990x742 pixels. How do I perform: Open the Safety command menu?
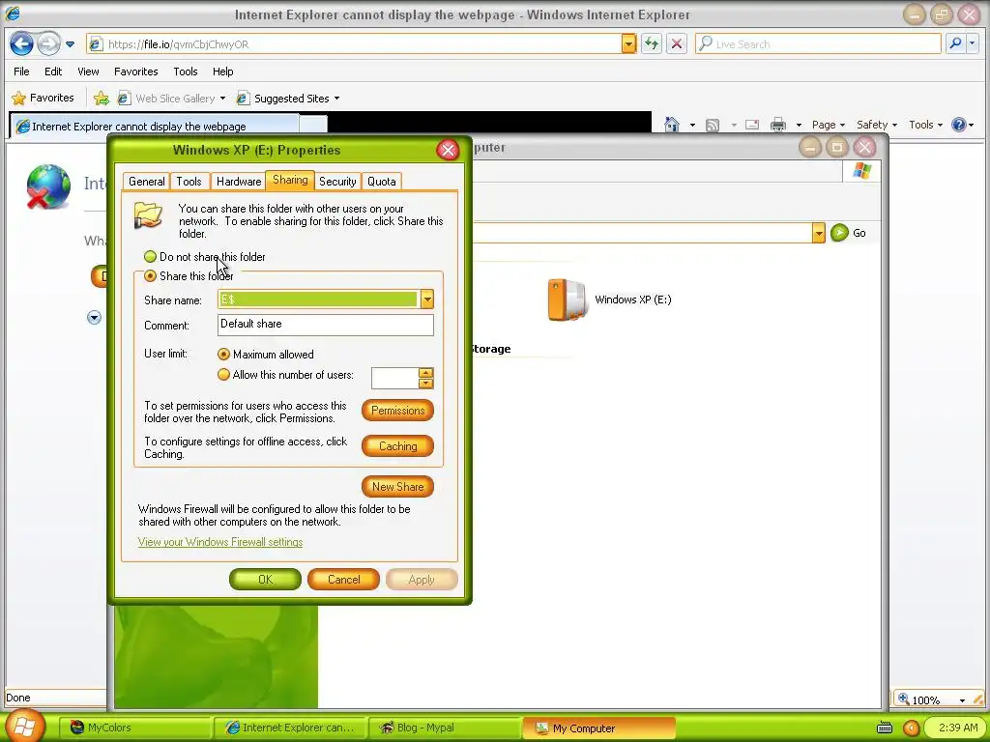point(876,125)
